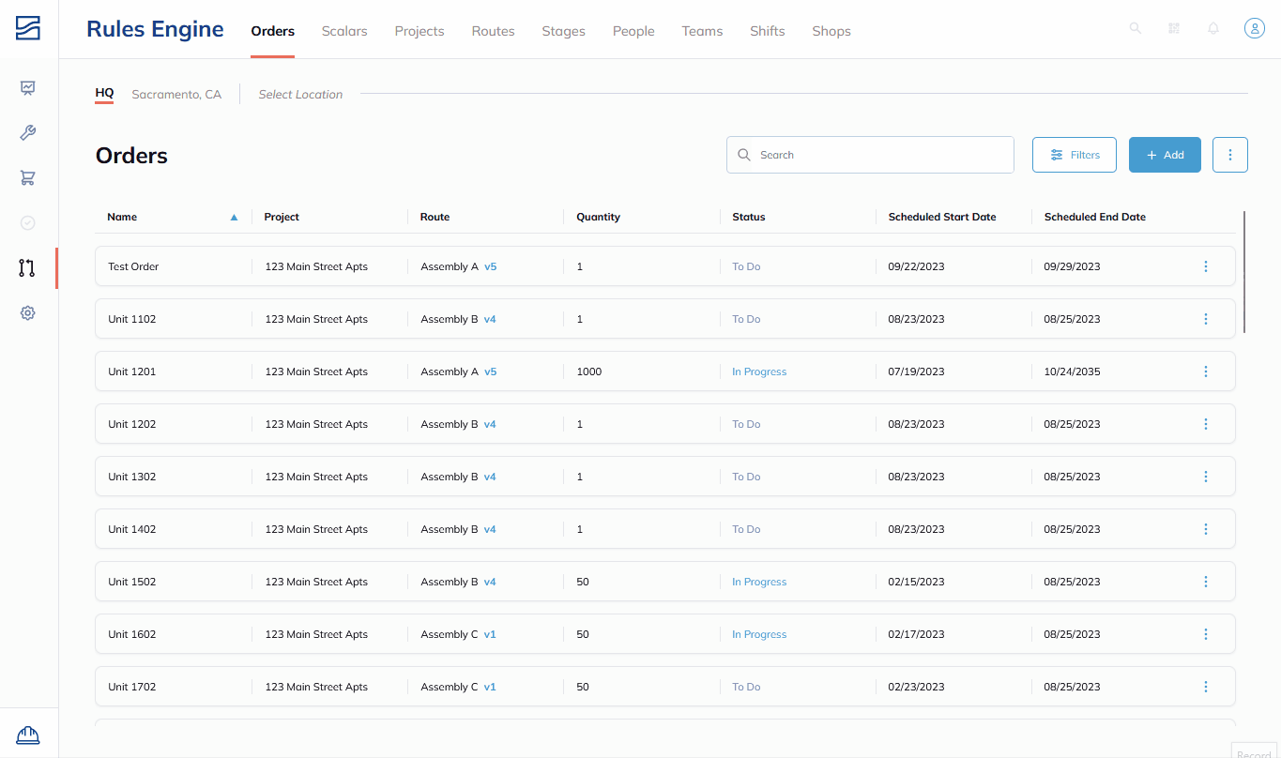Open row menu for Unit 1201
The width and height of the screenshot is (1281, 758).
click(1206, 371)
